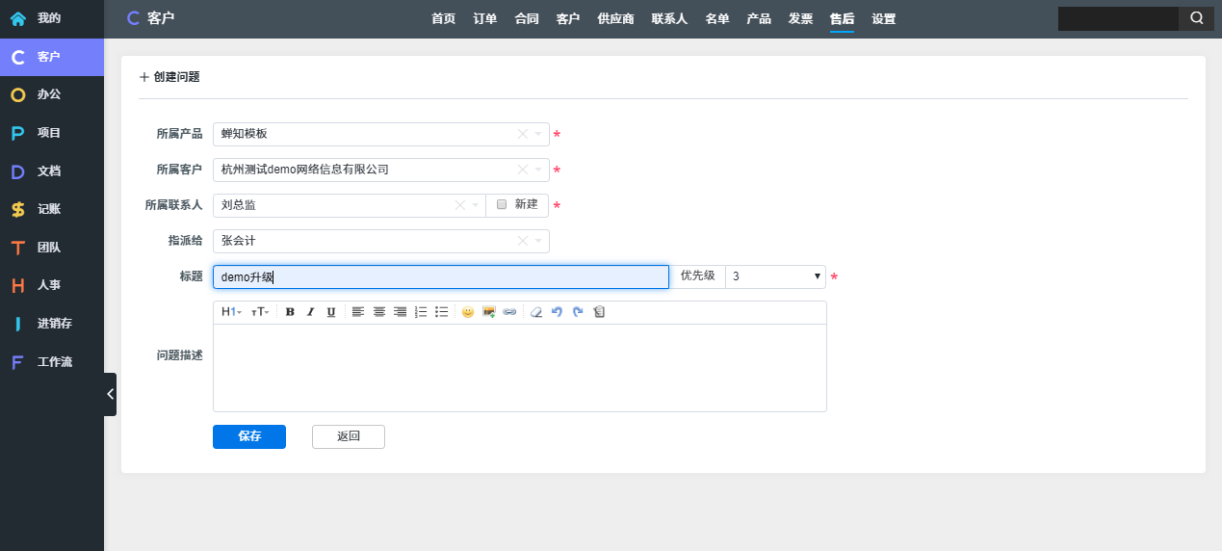The width and height of the screenshot is (1222, 551).
Task: Go to the 订单 tab in the top navigation
Action: [x=485, y=18]
